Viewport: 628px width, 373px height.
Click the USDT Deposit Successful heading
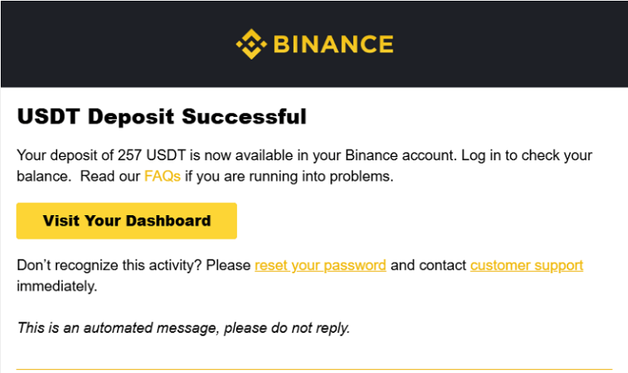point(161,117)
